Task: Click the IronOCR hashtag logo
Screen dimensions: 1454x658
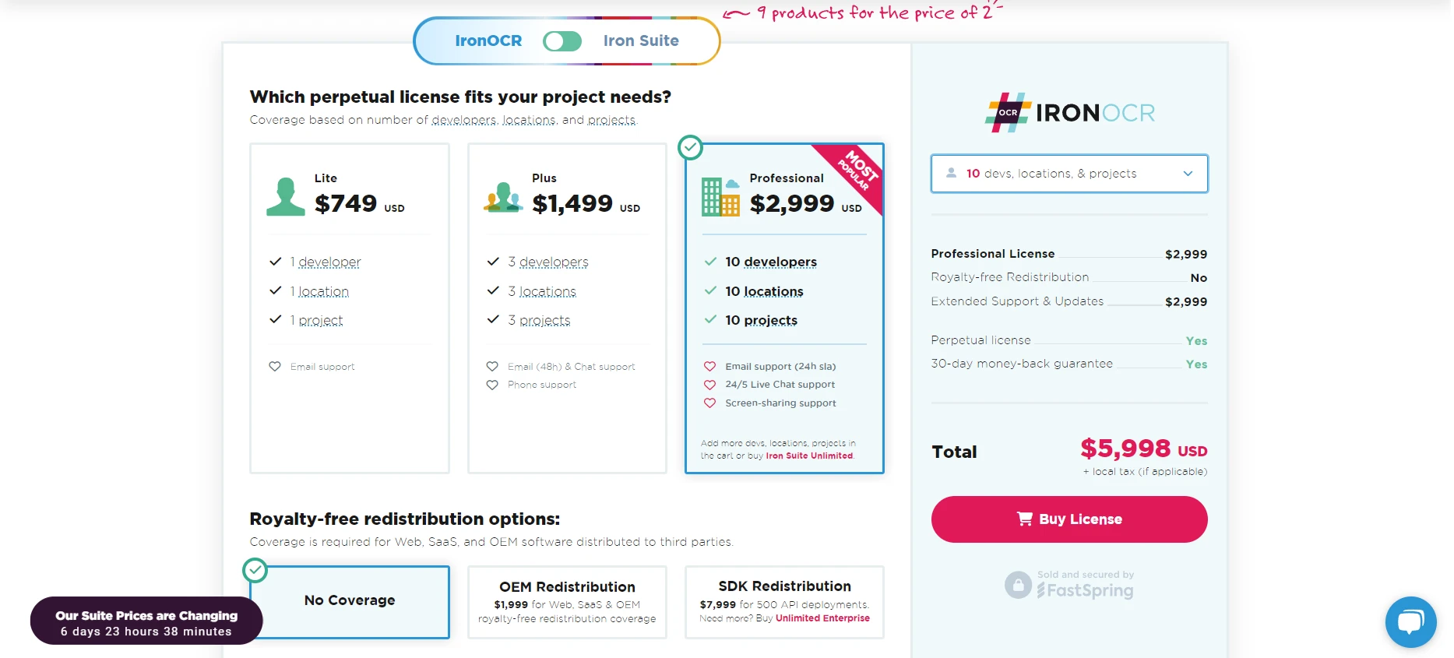Action: point(1008,113)
